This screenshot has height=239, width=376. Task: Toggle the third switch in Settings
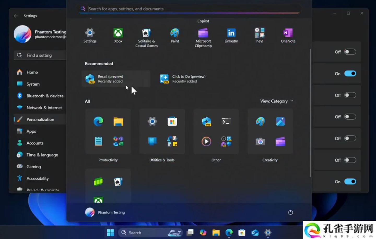click(350, 95)
